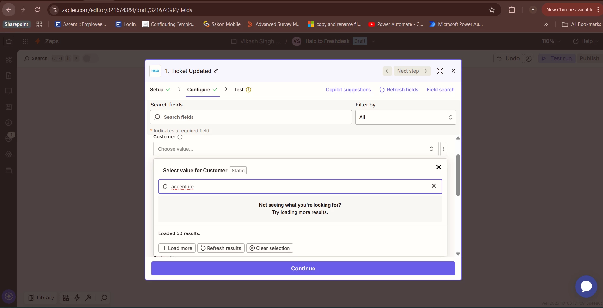Screen dimensions: 603x308
Task: Switch to the Setup tab
Action: [160, 90]
